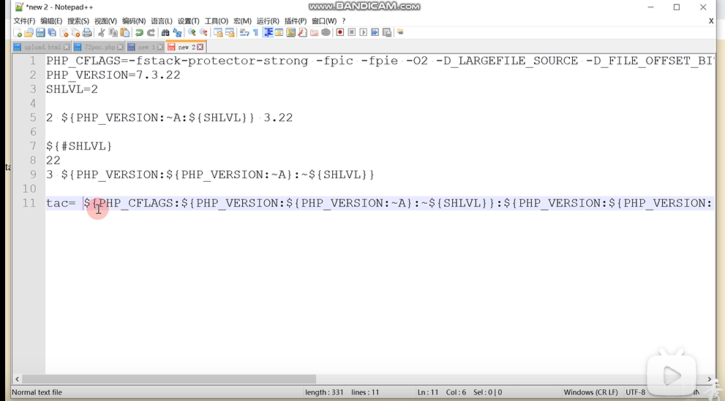Image resolution: width=725 pixels, height=401 pixels.
Task: Click the horizontal scrollbar left arrow
Action: pyautogui.click(x=17, y=379)
